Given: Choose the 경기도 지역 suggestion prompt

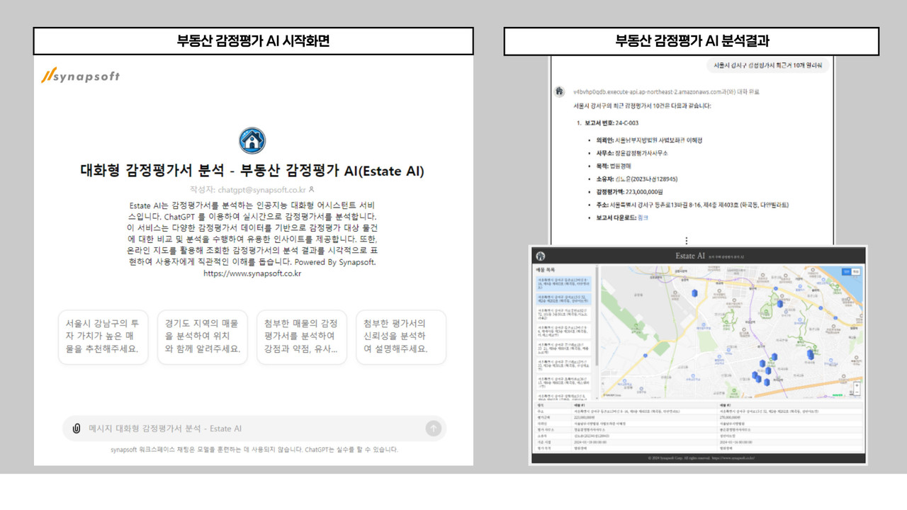Looking at the screenshot, I should 202,337.
